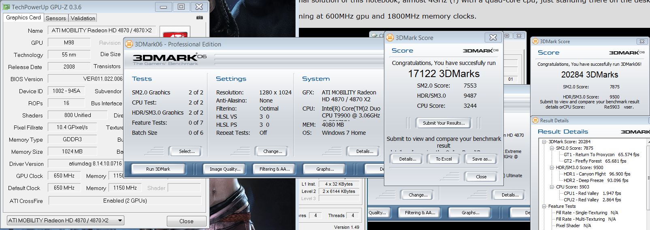Click the Save as... button

click(482, 159)
